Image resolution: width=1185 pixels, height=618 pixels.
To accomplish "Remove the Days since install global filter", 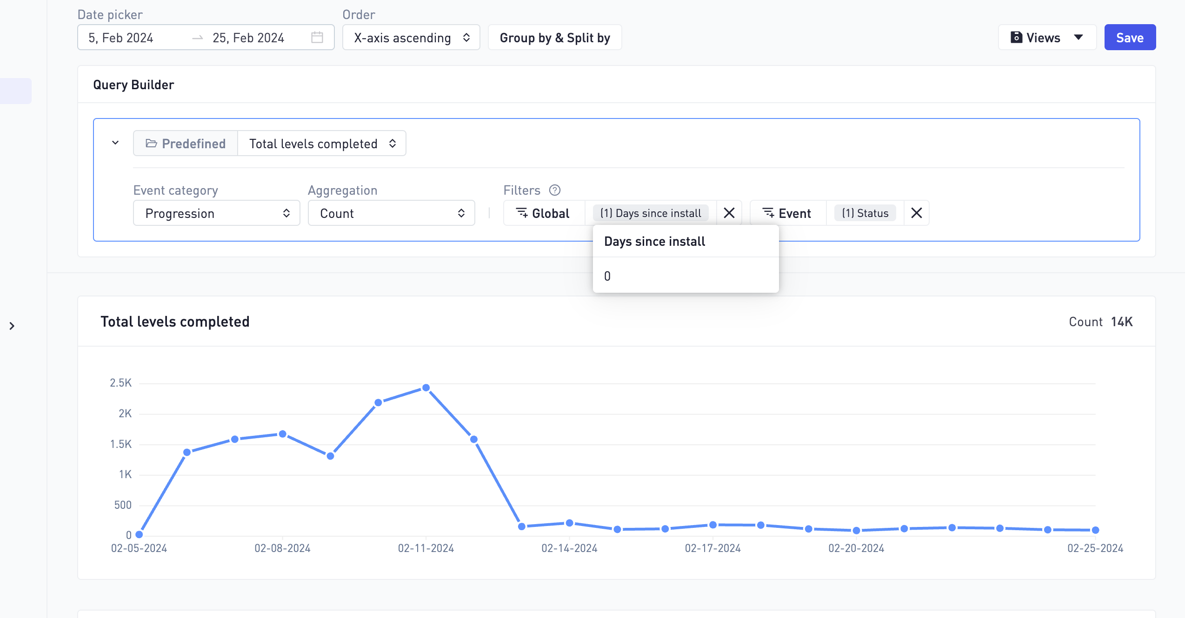I will (x=729, y=213).
